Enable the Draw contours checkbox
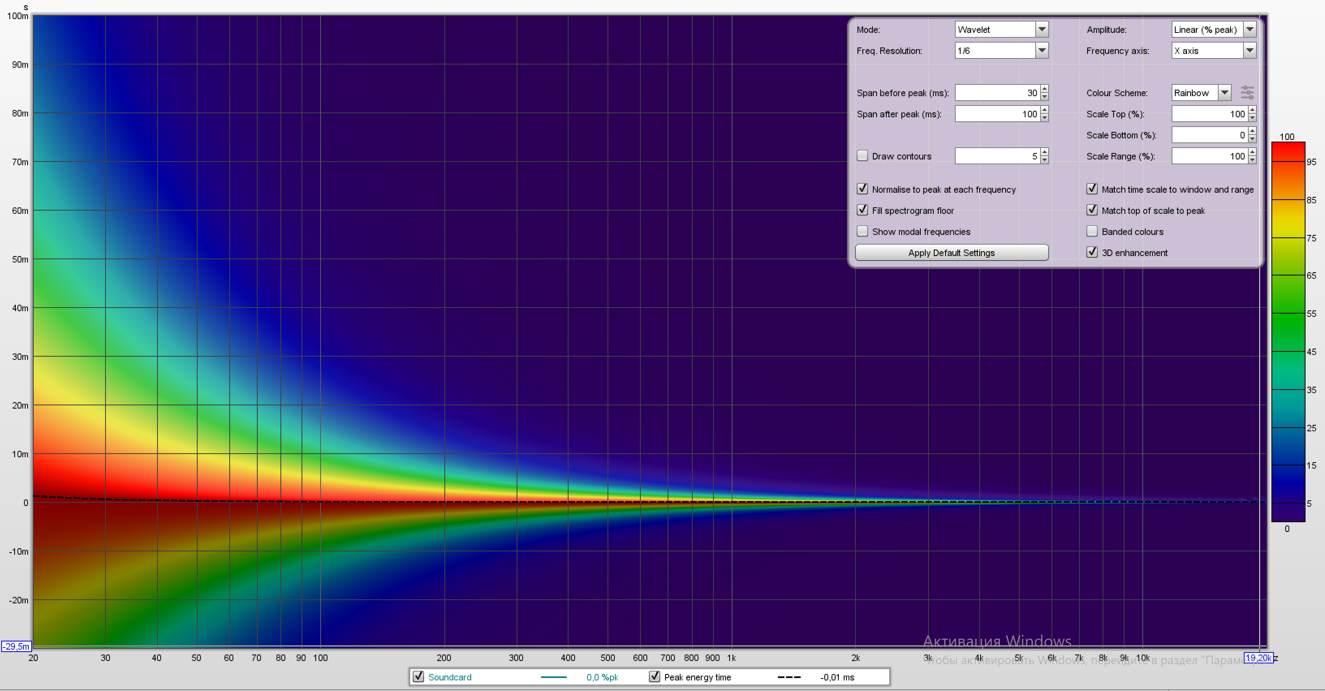 point(863,156)
